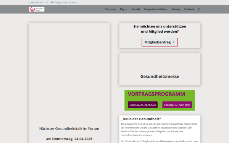Go to the Vorstand page
This screenshot has height=143, width=229.
click(x=189, y=9)
